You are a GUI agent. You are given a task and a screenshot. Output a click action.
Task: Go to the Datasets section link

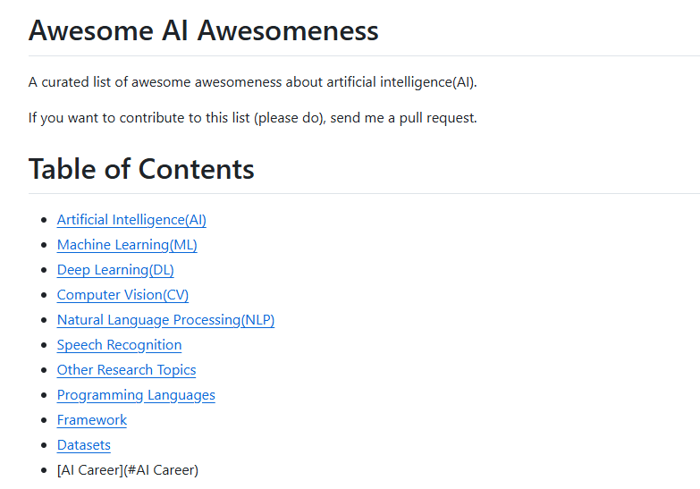[84, 445]
